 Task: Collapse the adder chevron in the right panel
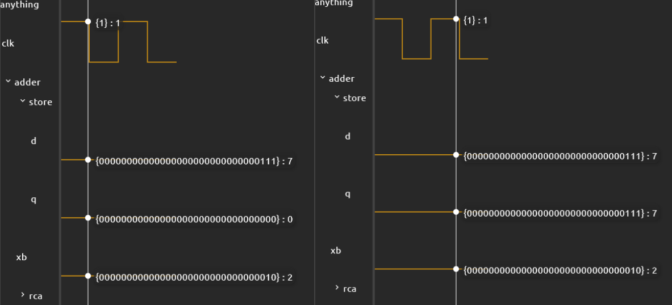coord(323,78)
